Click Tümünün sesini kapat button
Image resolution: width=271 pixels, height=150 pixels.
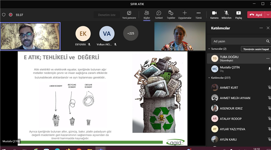point(256,49)
